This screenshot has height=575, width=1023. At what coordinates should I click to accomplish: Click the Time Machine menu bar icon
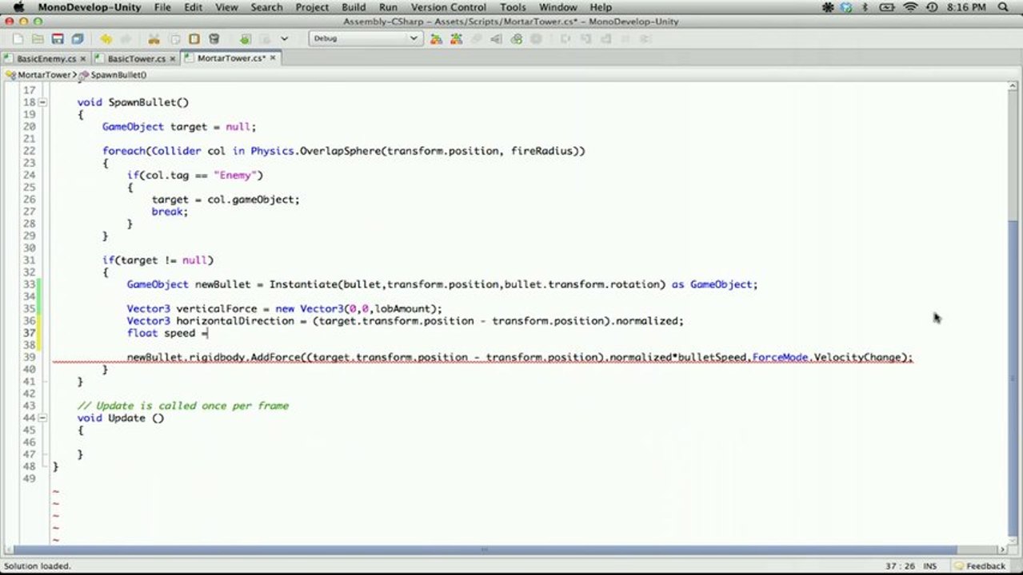pyautogui.click(x=932, y=7)
